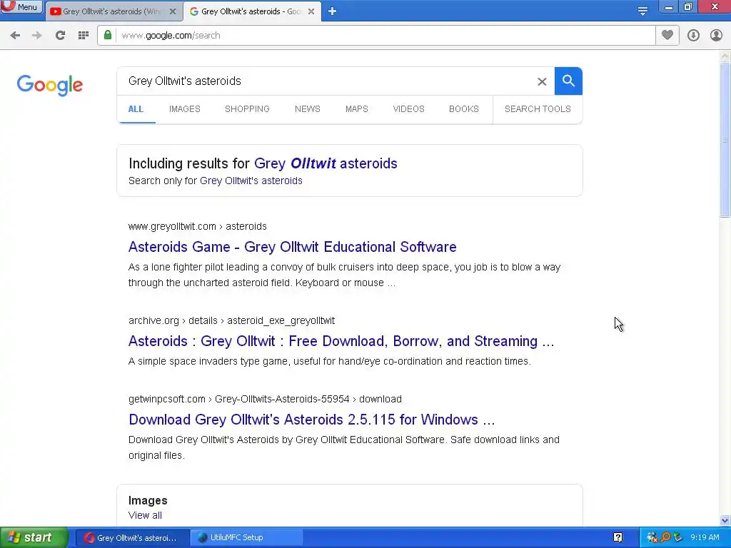Viewport: 731px width, 548px height.
Task: Select the Google search results tab
Action: pos(252,11)
